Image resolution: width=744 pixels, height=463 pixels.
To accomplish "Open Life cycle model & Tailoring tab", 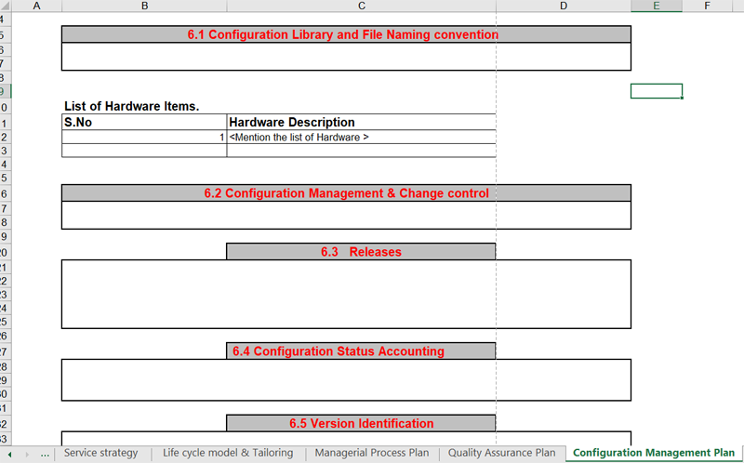I will (221, 453).
